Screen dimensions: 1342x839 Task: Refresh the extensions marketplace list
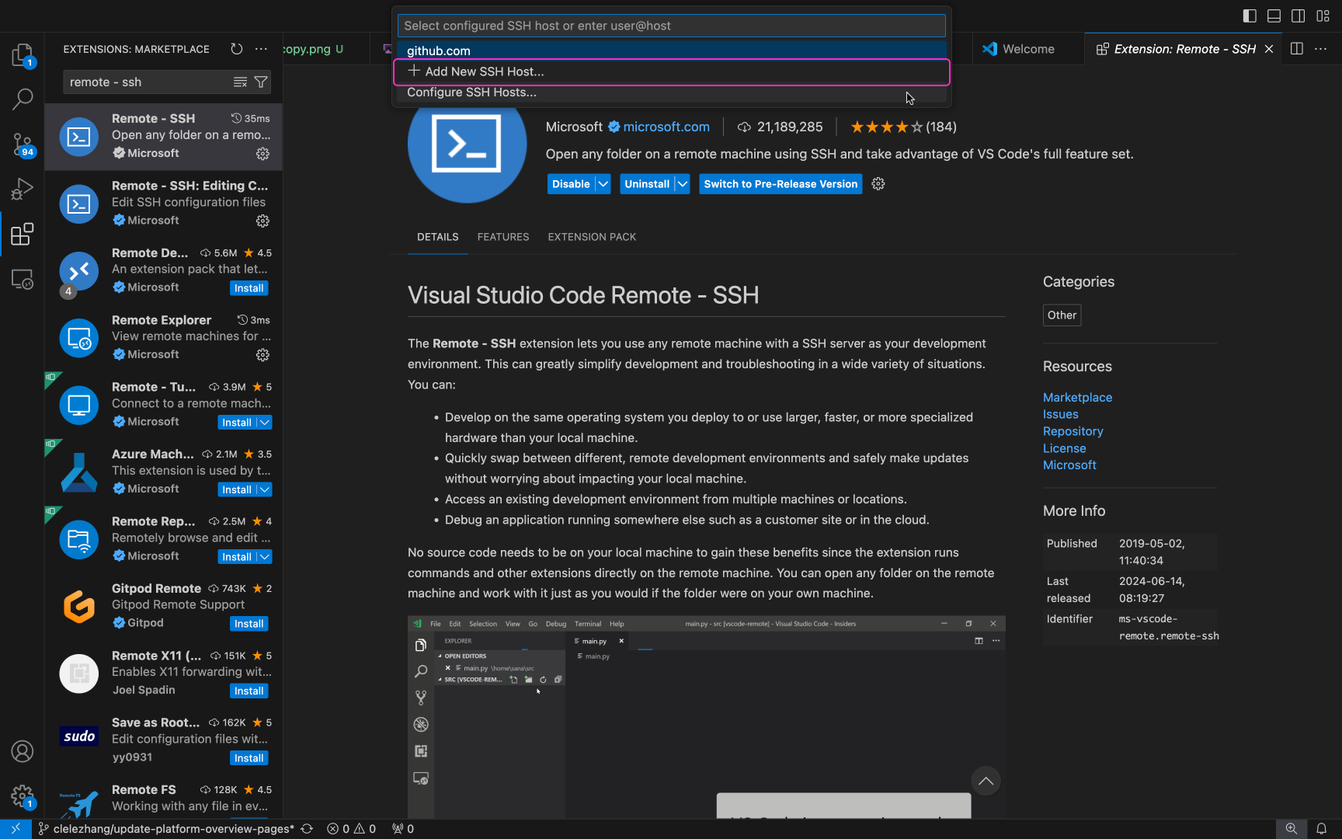[x=237, y=49]
